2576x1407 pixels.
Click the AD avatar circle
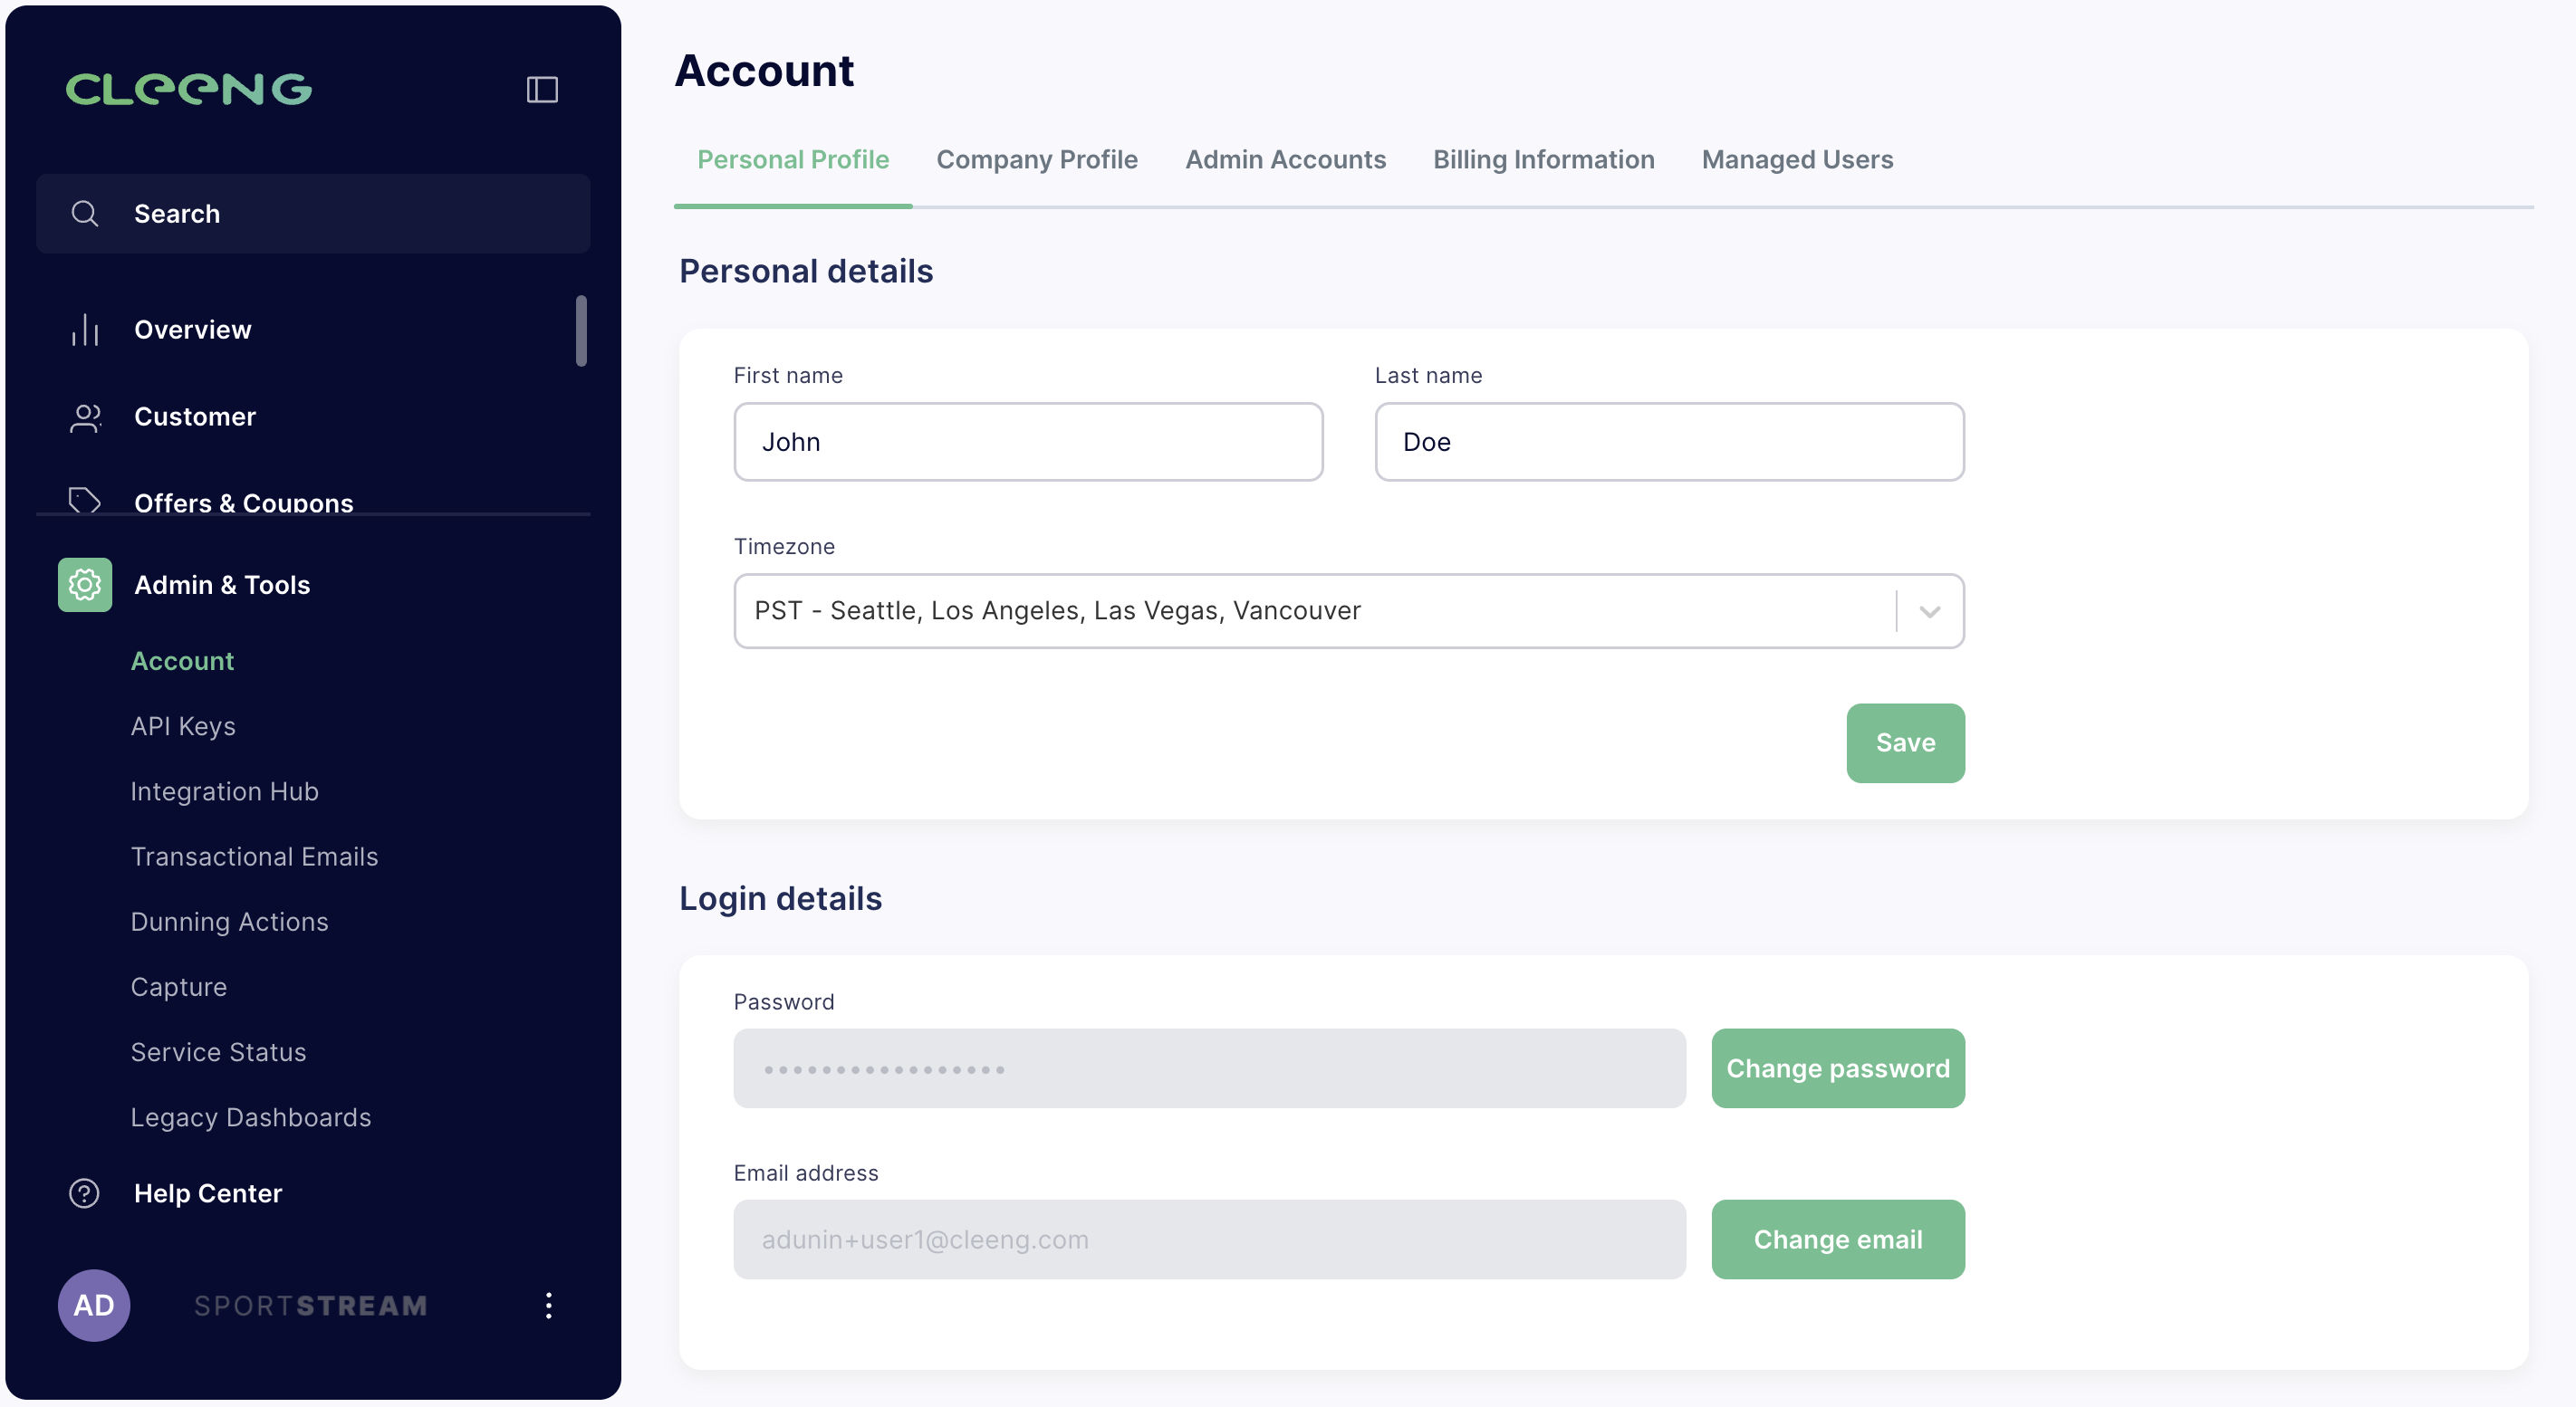94,1305
